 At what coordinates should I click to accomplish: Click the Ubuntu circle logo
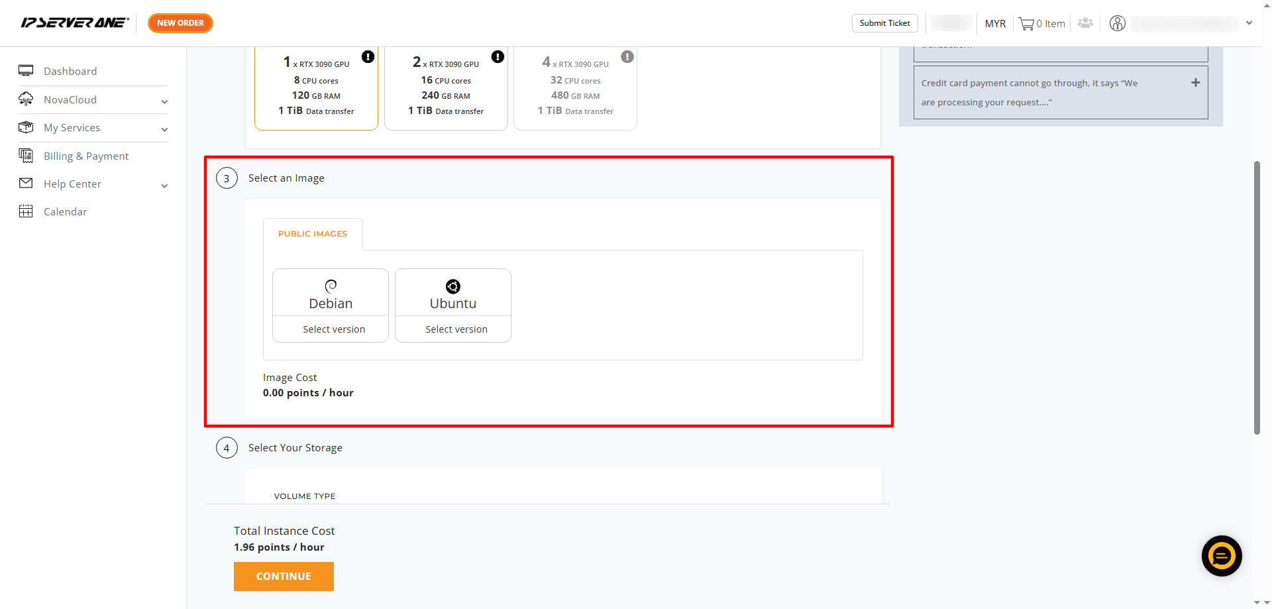click(x=453, y=286)
